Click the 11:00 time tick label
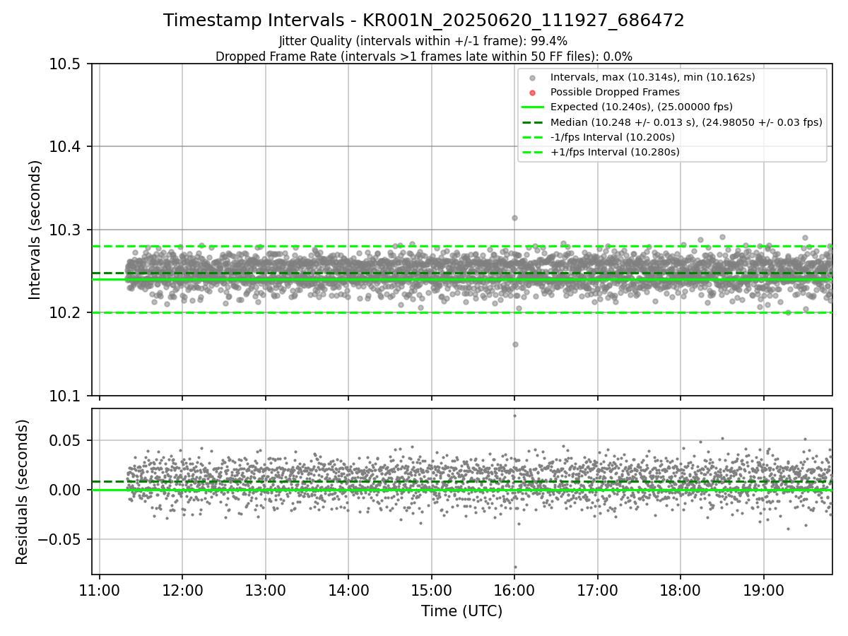Screen dimensions: 848x636 [x=100, y=589]
